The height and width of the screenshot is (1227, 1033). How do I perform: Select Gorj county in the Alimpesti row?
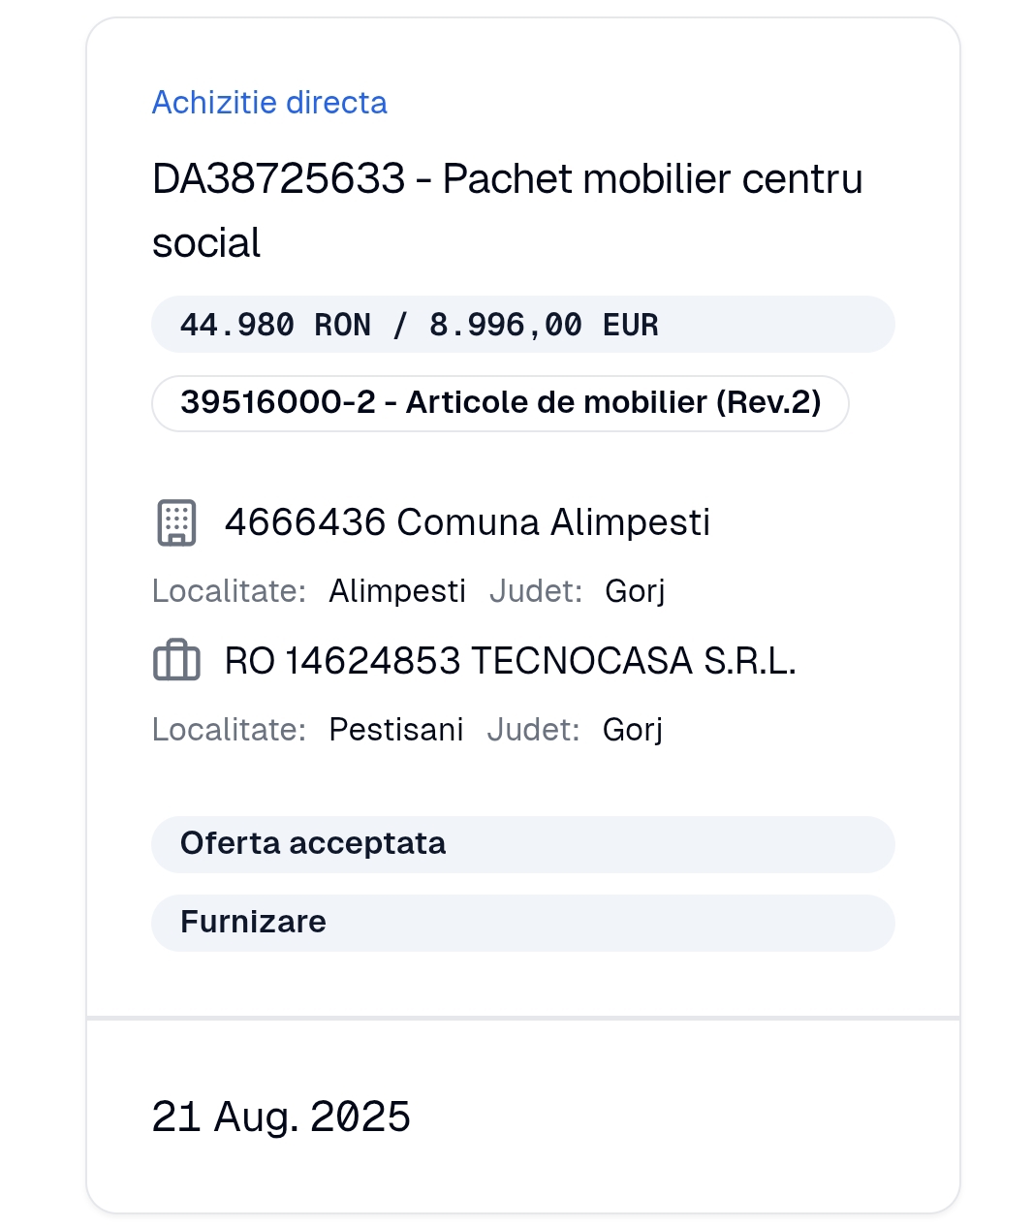(635, 591)
